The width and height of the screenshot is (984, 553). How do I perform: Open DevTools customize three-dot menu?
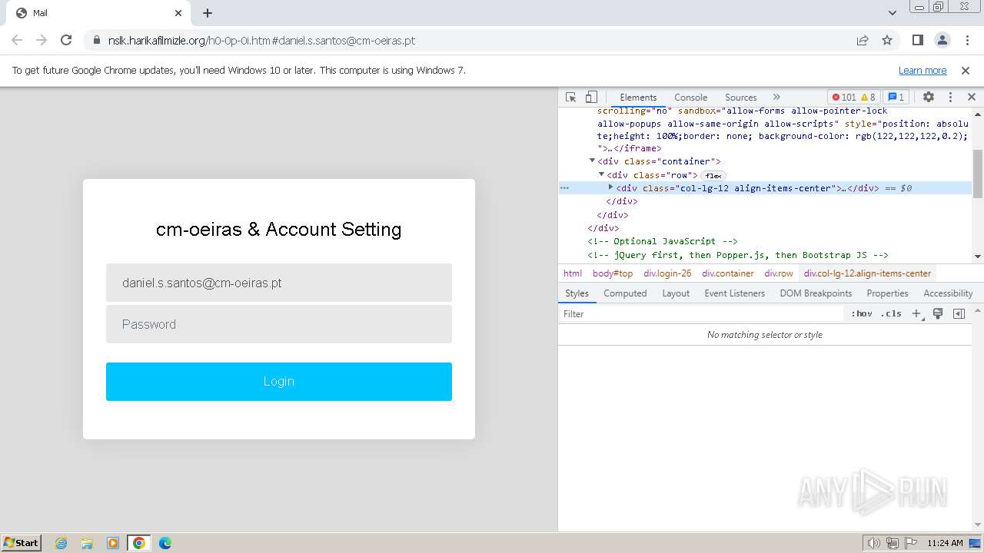point(950,98)
